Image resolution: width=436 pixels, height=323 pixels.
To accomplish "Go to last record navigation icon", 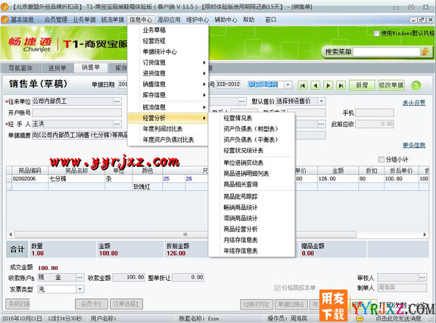I will click(341, 85).
